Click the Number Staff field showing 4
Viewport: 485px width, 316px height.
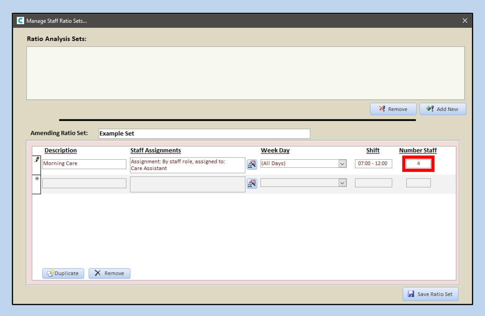419,163
